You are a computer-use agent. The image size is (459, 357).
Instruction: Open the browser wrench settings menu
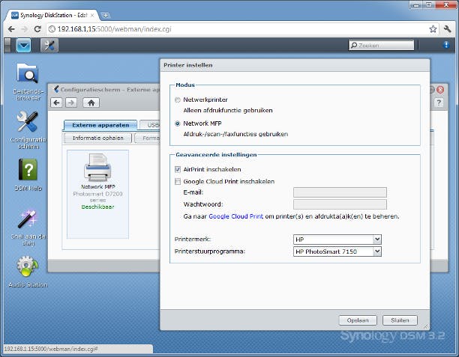click(447, 29)
